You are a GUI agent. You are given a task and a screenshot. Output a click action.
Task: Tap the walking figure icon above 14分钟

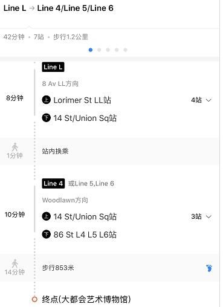coord(15,263)
